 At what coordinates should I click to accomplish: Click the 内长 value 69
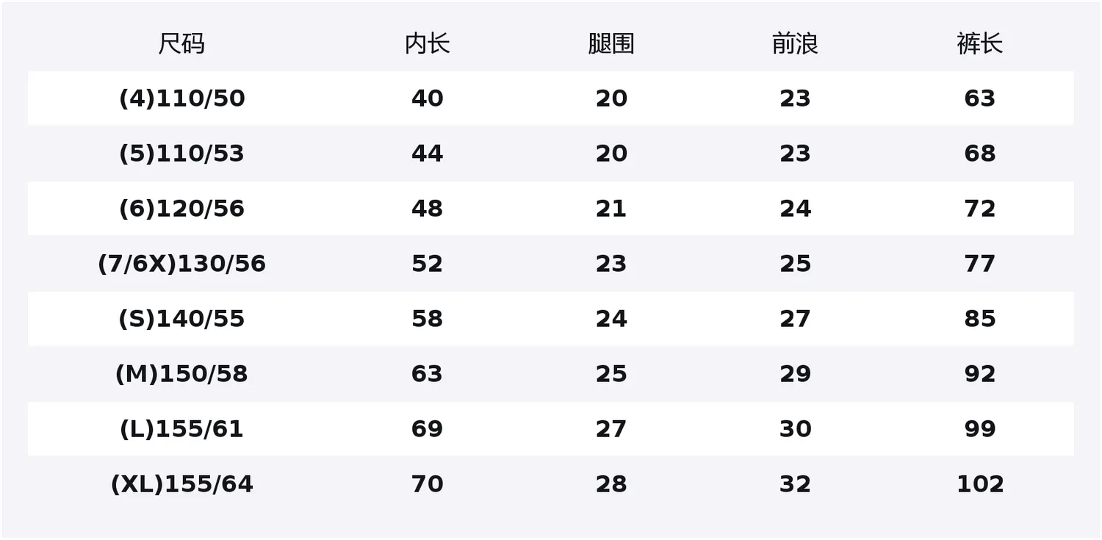(x=428, y=429)
